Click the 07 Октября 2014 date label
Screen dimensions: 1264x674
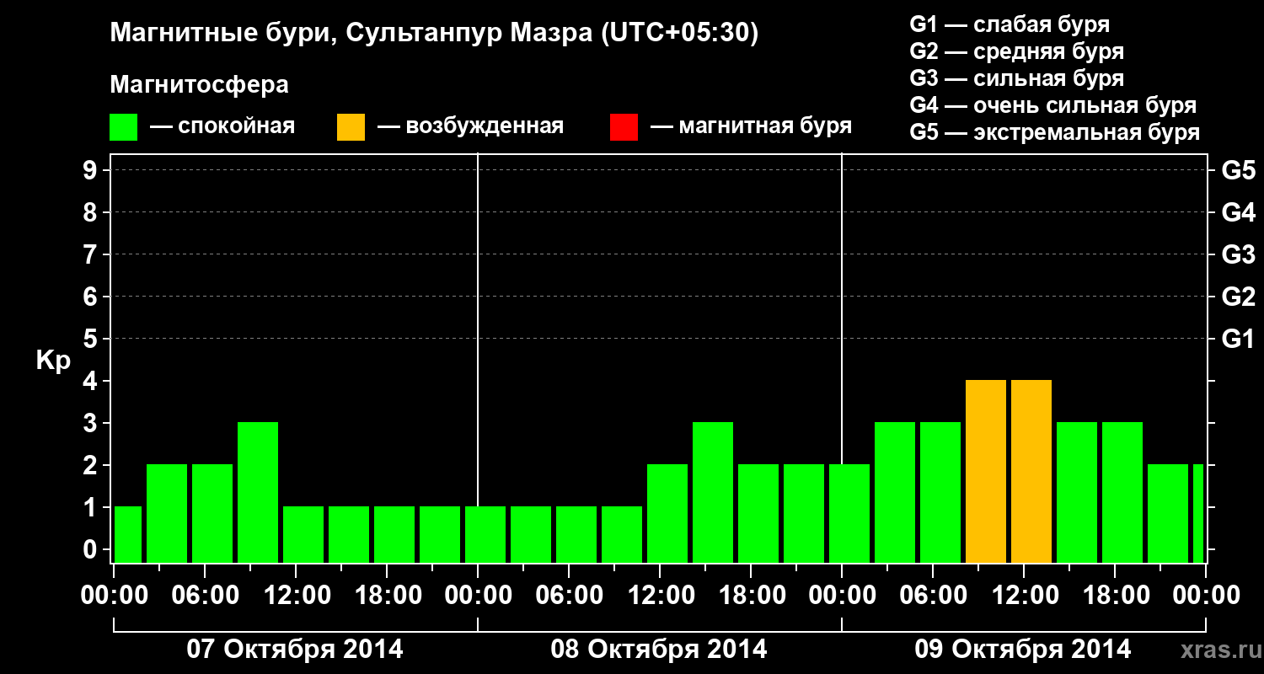click(x=295, y=650)
